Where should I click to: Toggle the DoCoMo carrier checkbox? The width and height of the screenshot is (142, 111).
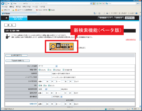[x=39, y=70]
